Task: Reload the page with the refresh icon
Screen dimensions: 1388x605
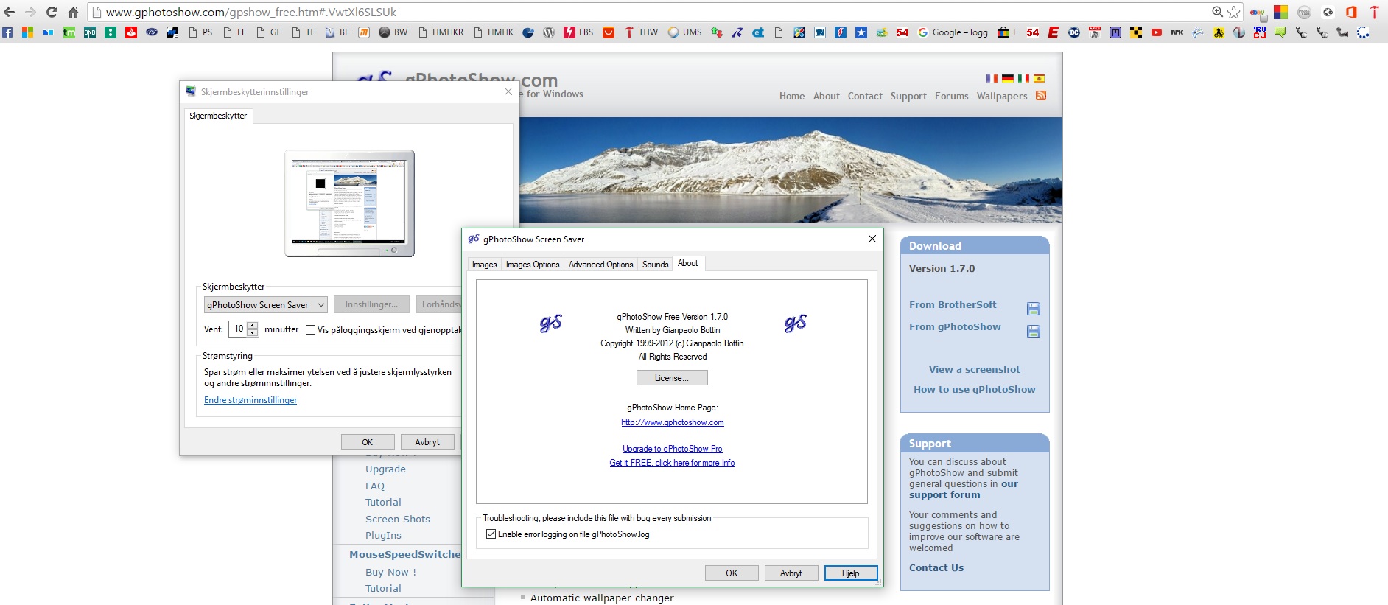Action: pyautogui.click(x=52, y=12)
